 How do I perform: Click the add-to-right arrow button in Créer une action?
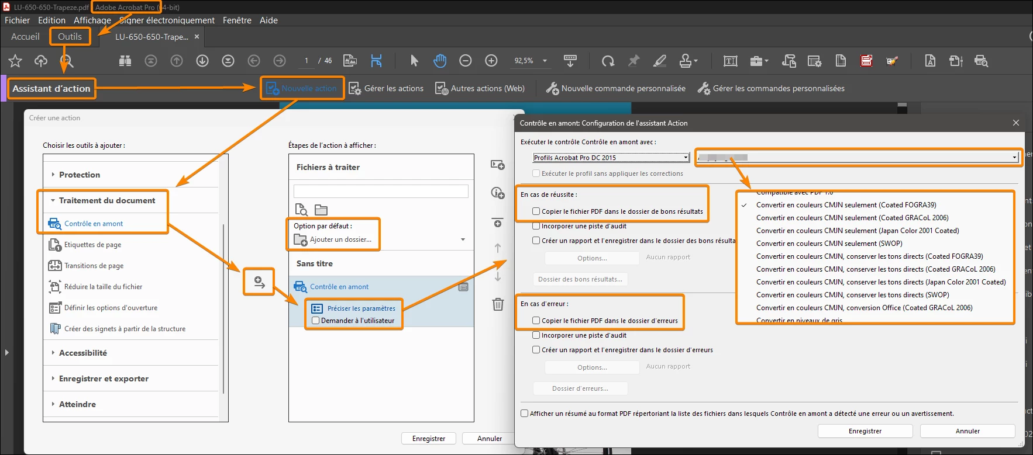[x=259, y=283]
